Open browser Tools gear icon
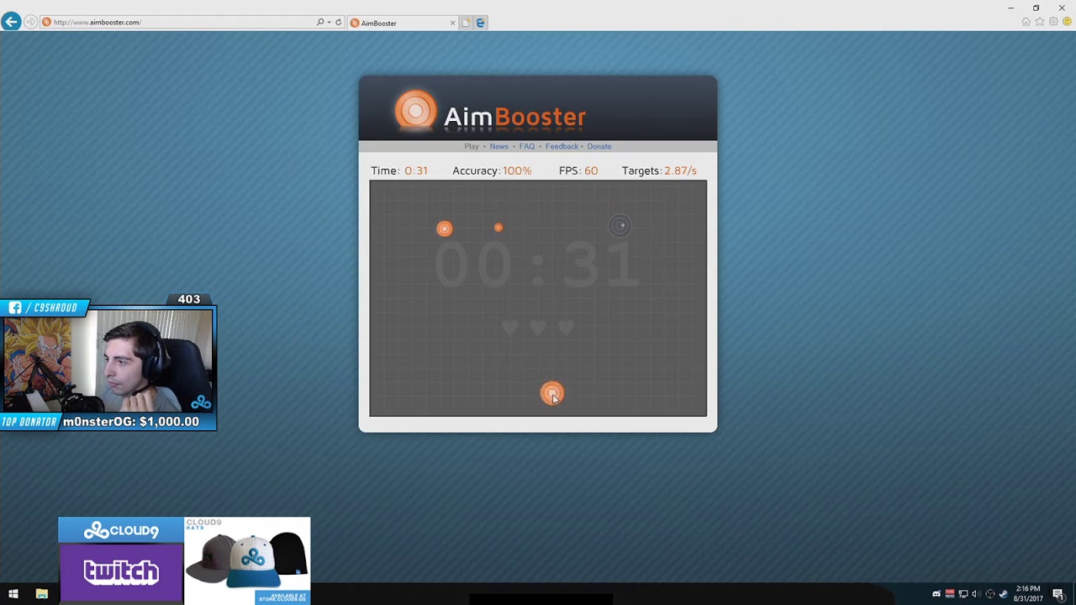The image size is (1076, 605). pyautogui.click(x=1053, y=22)
